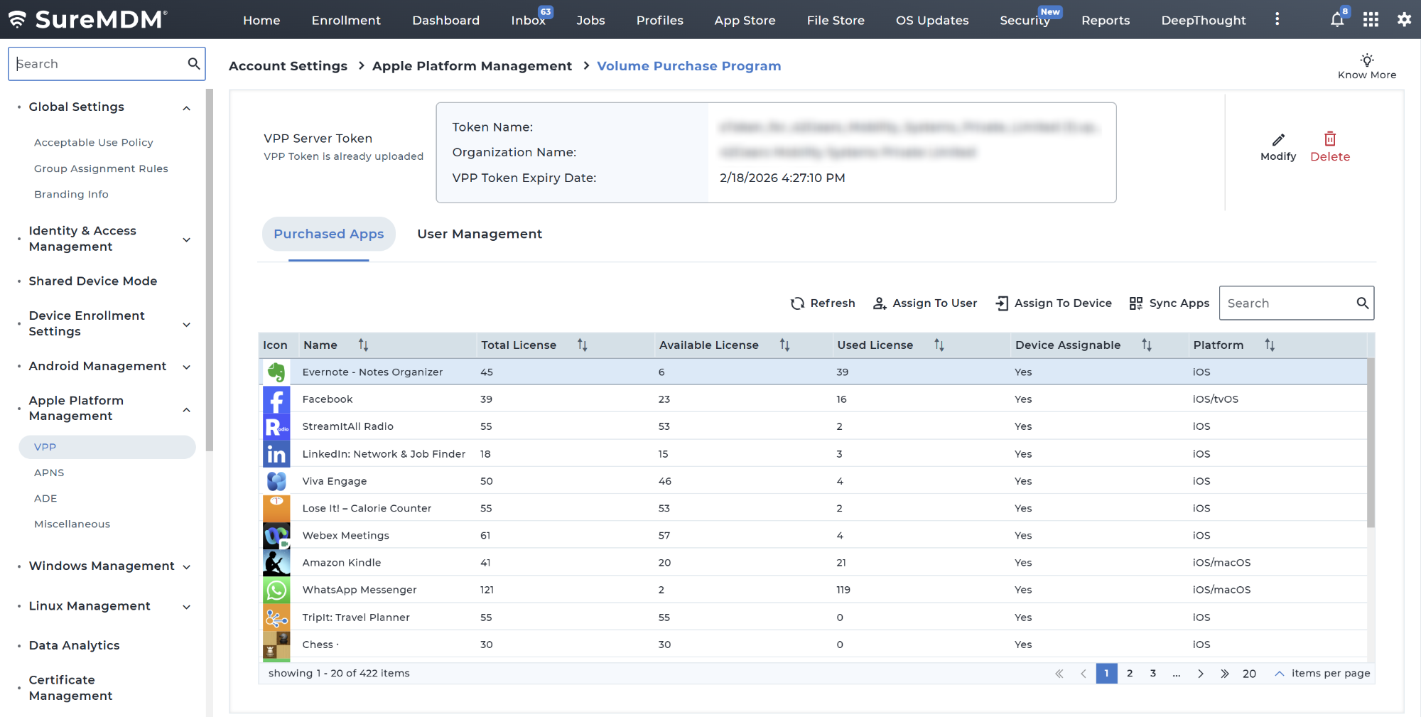Expand Device Enrollment Settings section

186,325
